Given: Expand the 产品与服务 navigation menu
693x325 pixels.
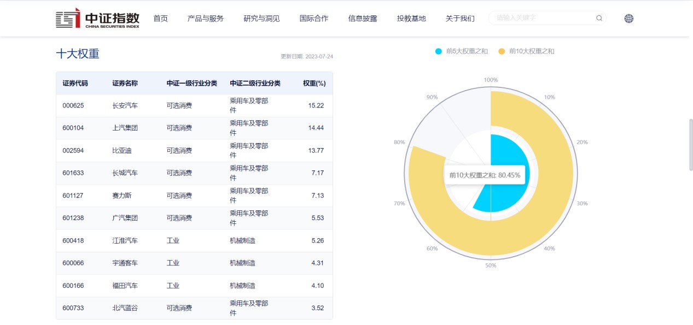Looking at the screenshot, I should pos(206,19).
